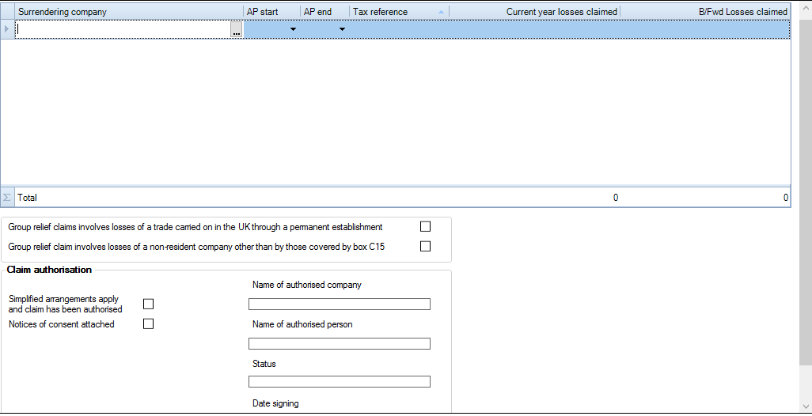
Task: Sort by Tax reference column header
Action: (399, 11)
